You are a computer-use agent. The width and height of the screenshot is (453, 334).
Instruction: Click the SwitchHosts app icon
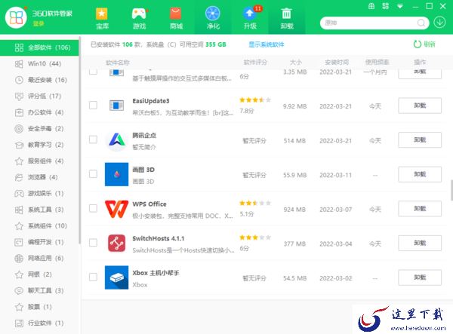[x=116, y=243]
